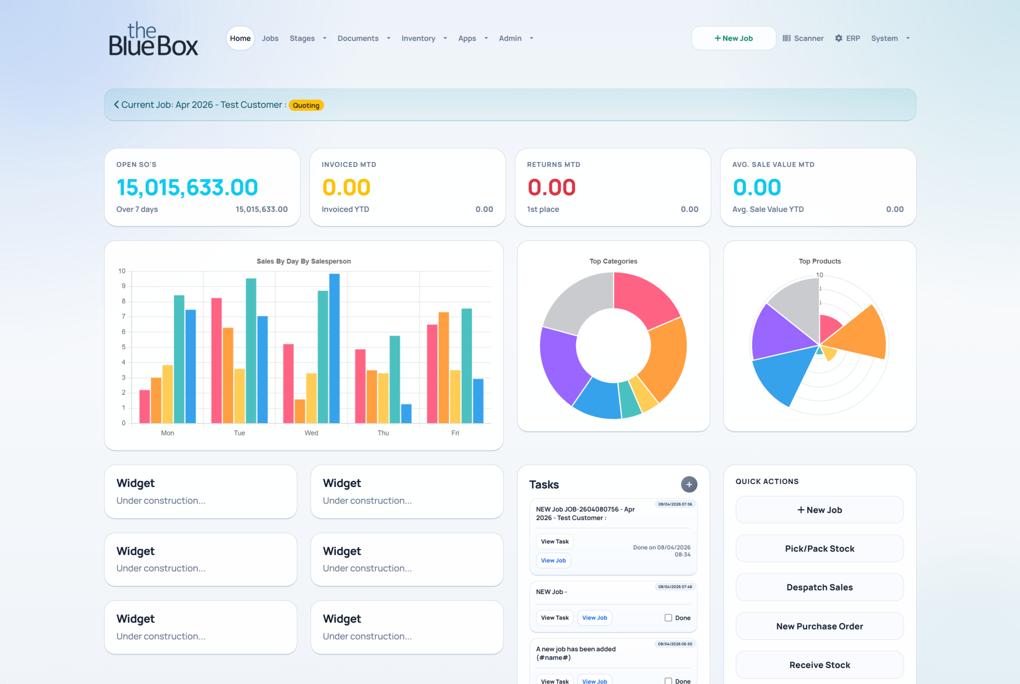This screenshot has height=684, width=1020.
Task: Check Done for 'A new job has been added'
Action: point(668,680)
